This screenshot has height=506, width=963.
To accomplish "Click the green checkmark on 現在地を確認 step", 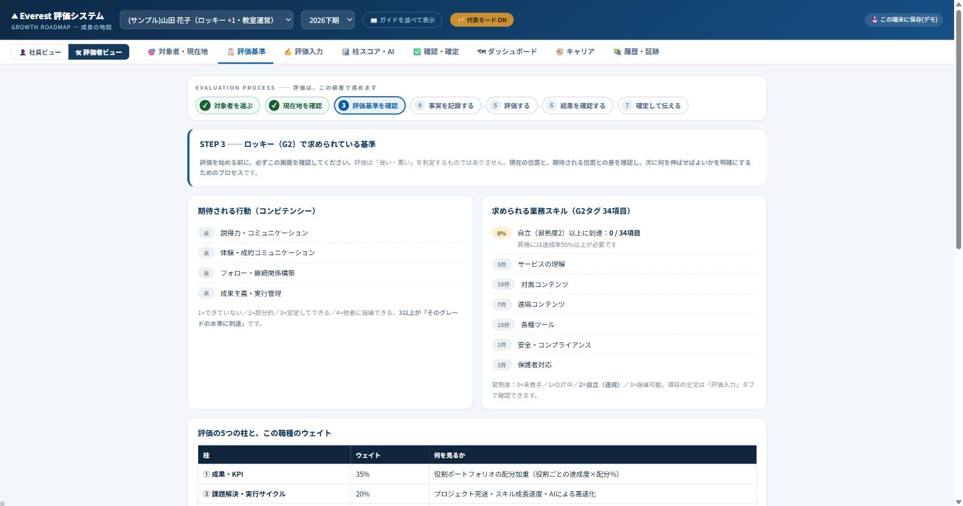I will [274, 106].
